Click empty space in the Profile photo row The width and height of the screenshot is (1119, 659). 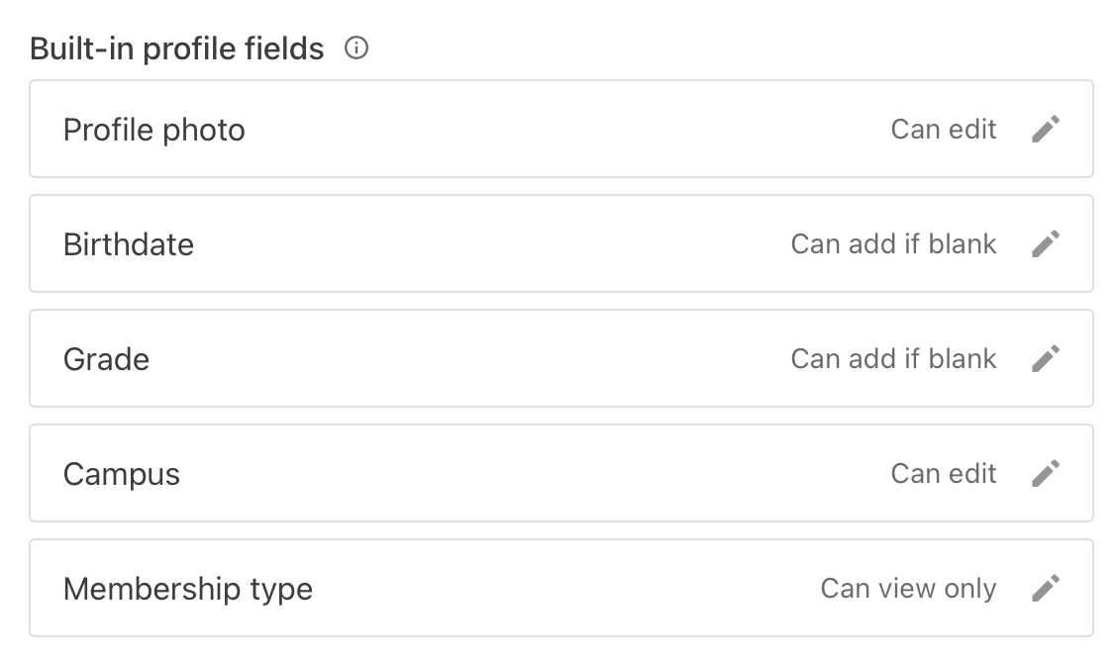pyautogui.click(x=564, y=130)
